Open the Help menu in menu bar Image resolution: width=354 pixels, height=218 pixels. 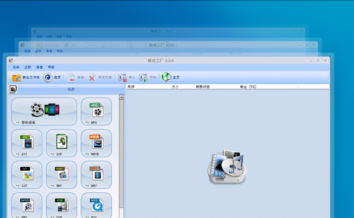coord(51,67)
